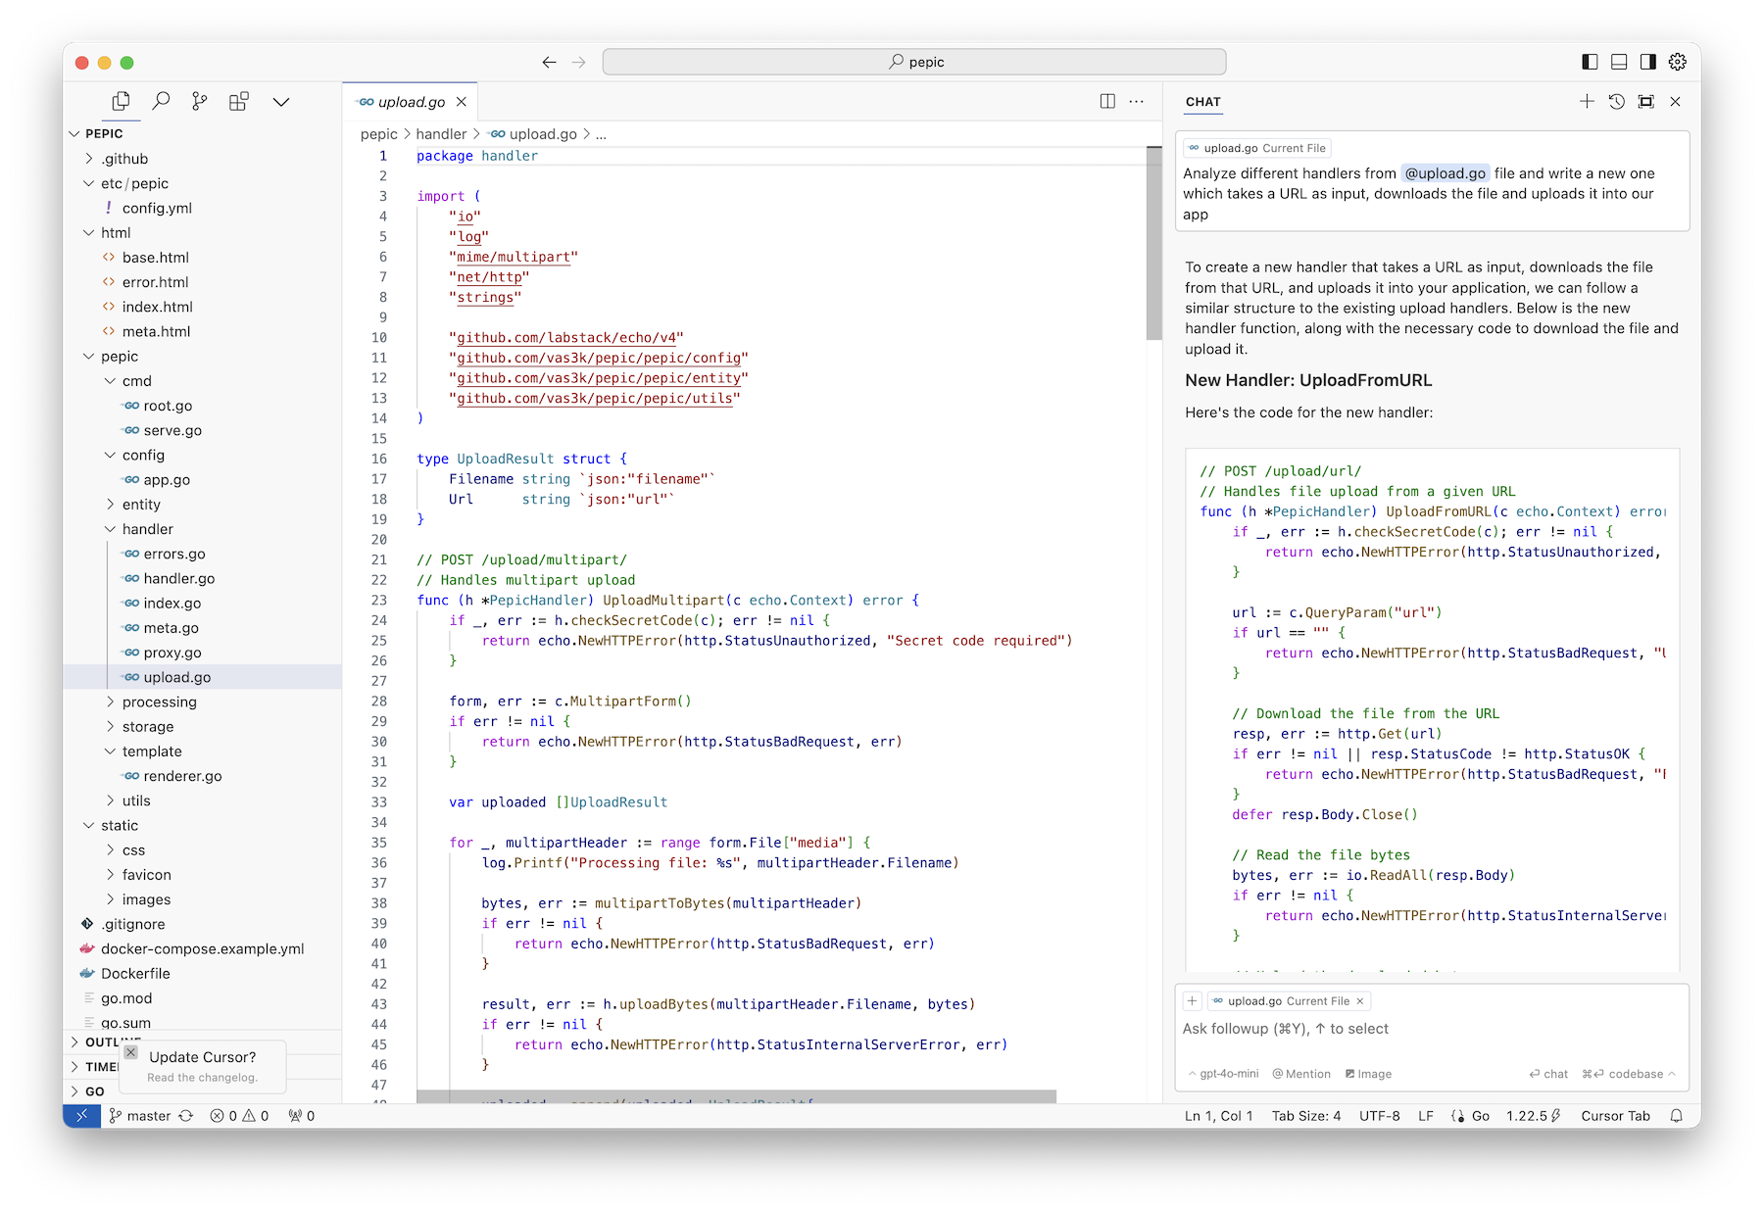1764x1211 pixels.
Task: Click the Image attach button
Action: tap(1368, 1074)
